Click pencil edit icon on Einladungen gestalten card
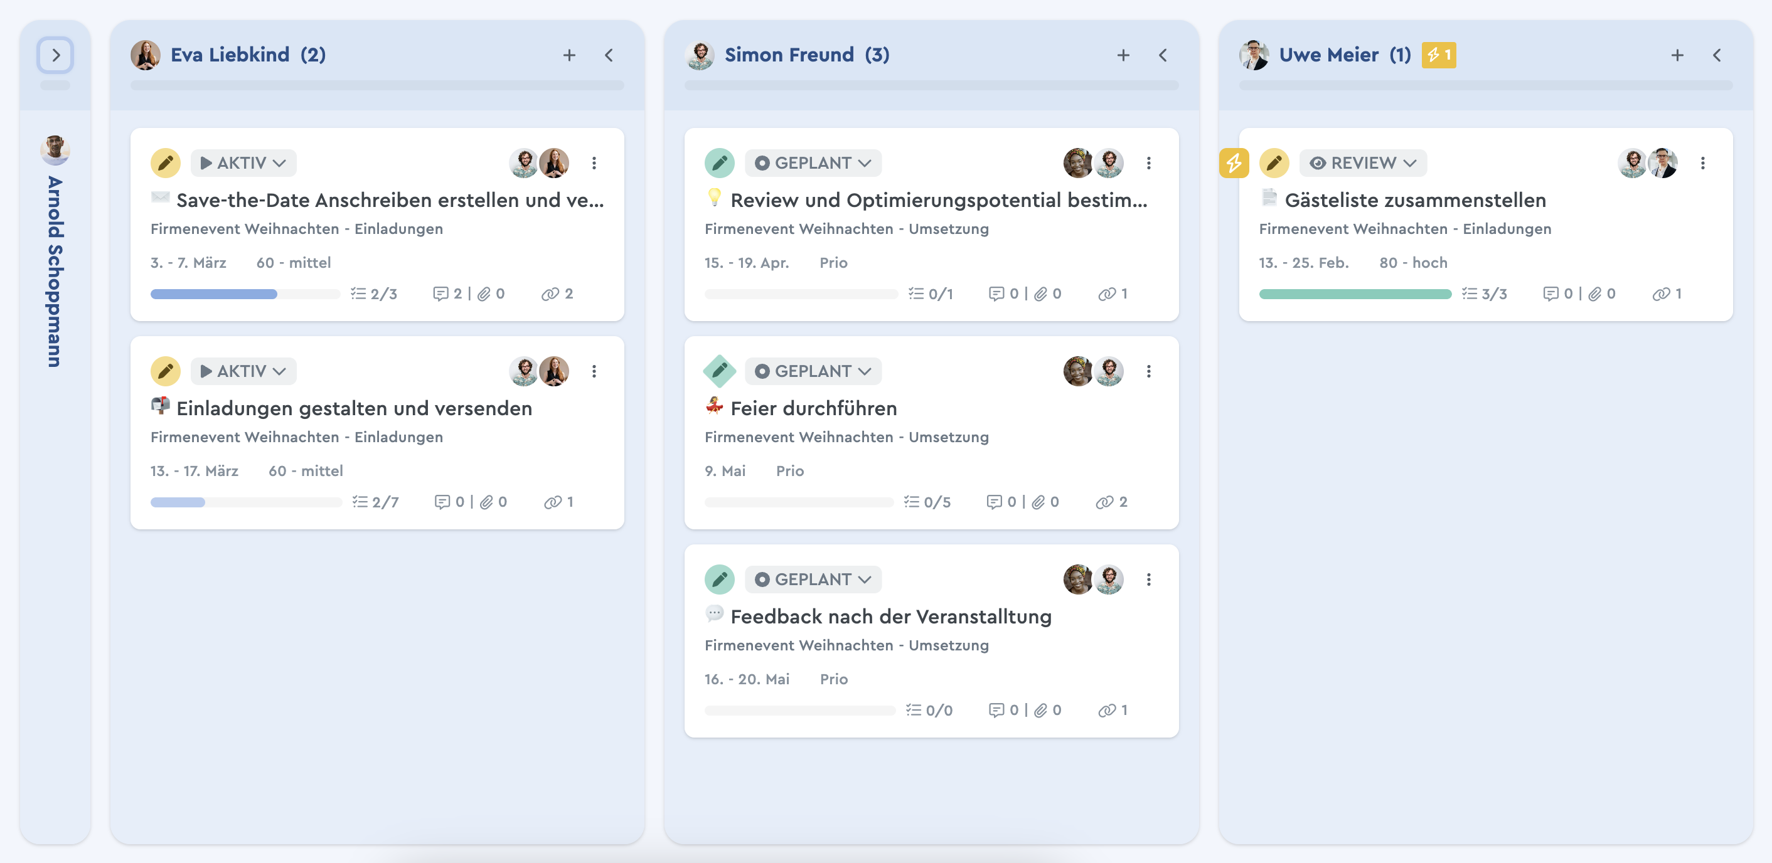The height and width of the screenshot is (863, 1772). tap(165, 371)
